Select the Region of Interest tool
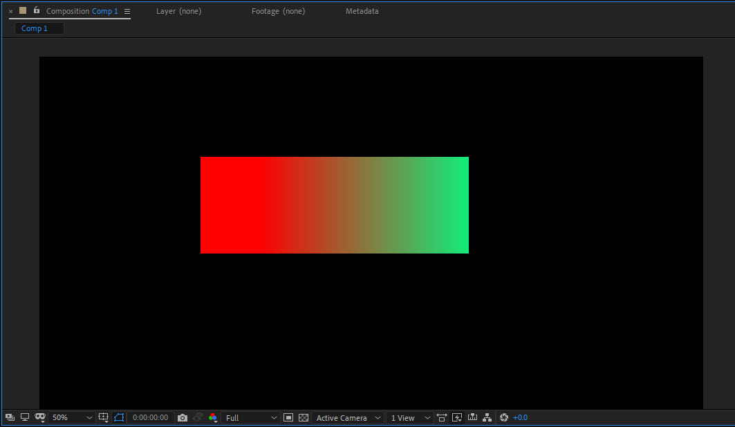This screenshot has width=735, height=427. 288,417
